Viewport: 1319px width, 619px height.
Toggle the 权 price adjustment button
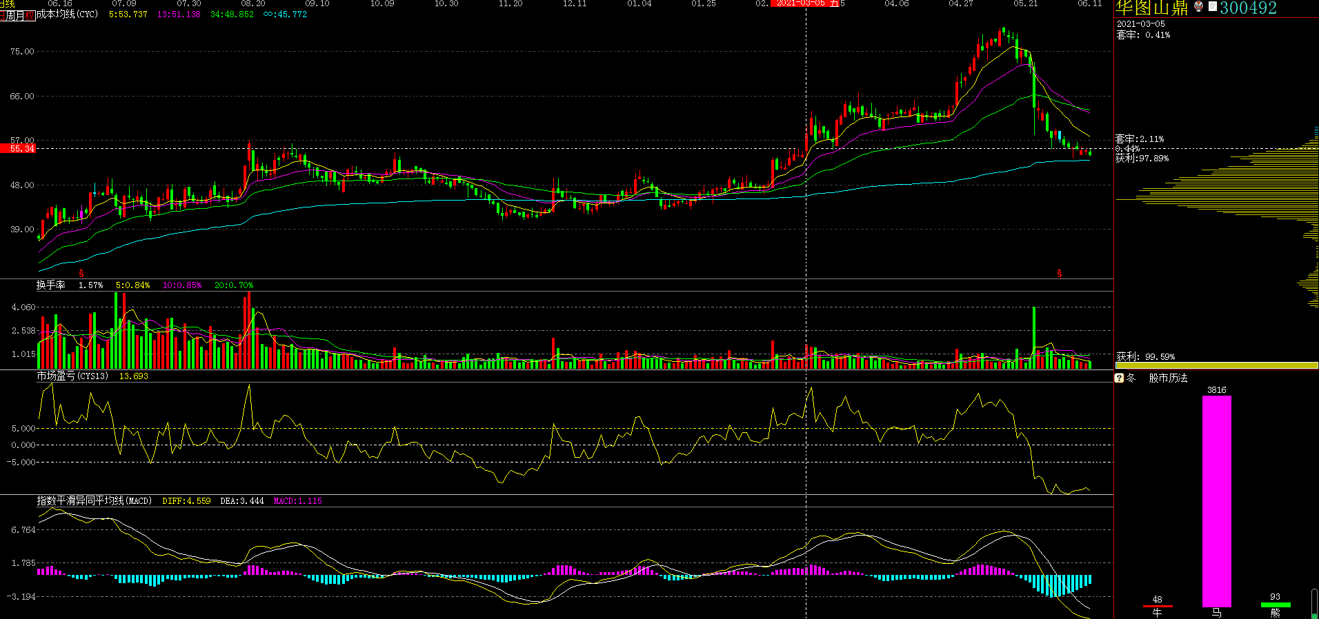click(30, 15)
